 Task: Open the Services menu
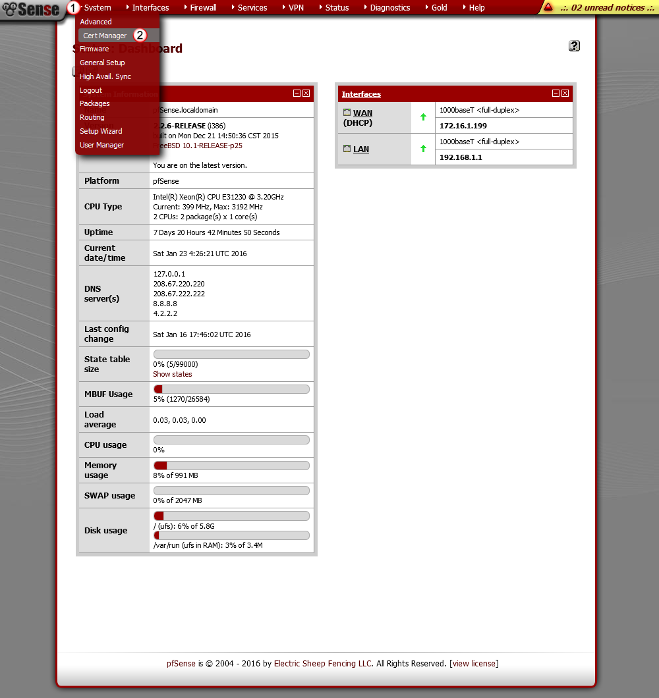252,7
